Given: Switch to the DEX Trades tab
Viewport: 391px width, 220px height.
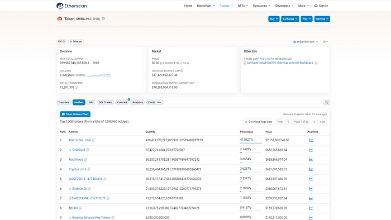Looking at the screenshot, I should [x=105, y=102].
